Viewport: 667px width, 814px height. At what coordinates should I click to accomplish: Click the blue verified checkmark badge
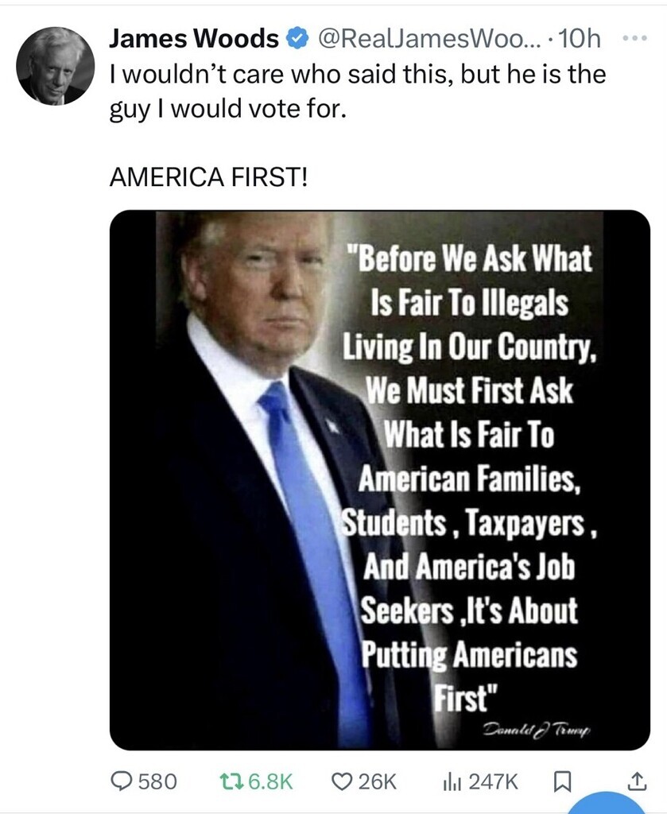pos(297,38)
